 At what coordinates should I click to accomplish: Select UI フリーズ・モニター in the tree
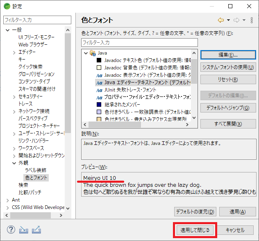point(36,37)
